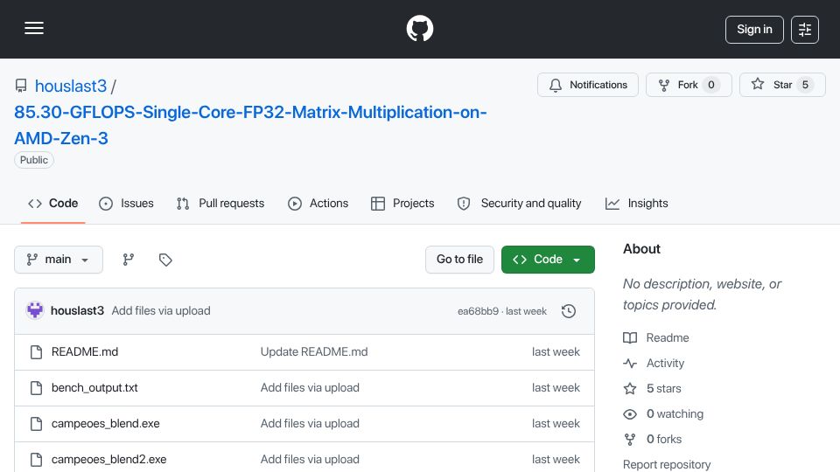The width and height of the screenshot is (840, 472).
Task: Open Update README.md commit message
Action: click(314, 352)
